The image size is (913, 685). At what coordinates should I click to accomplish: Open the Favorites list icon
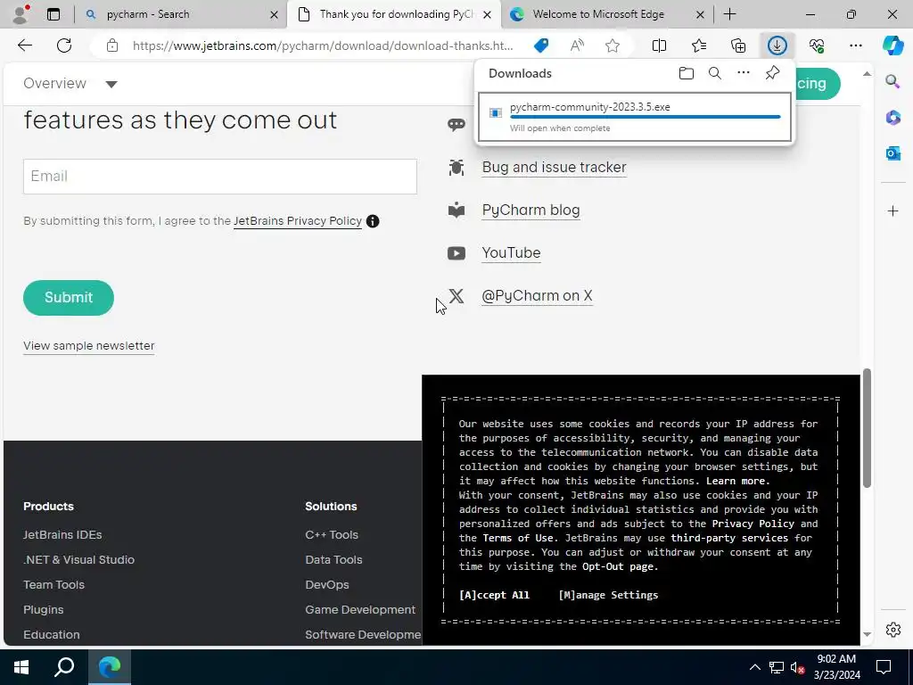coord(699,45)
